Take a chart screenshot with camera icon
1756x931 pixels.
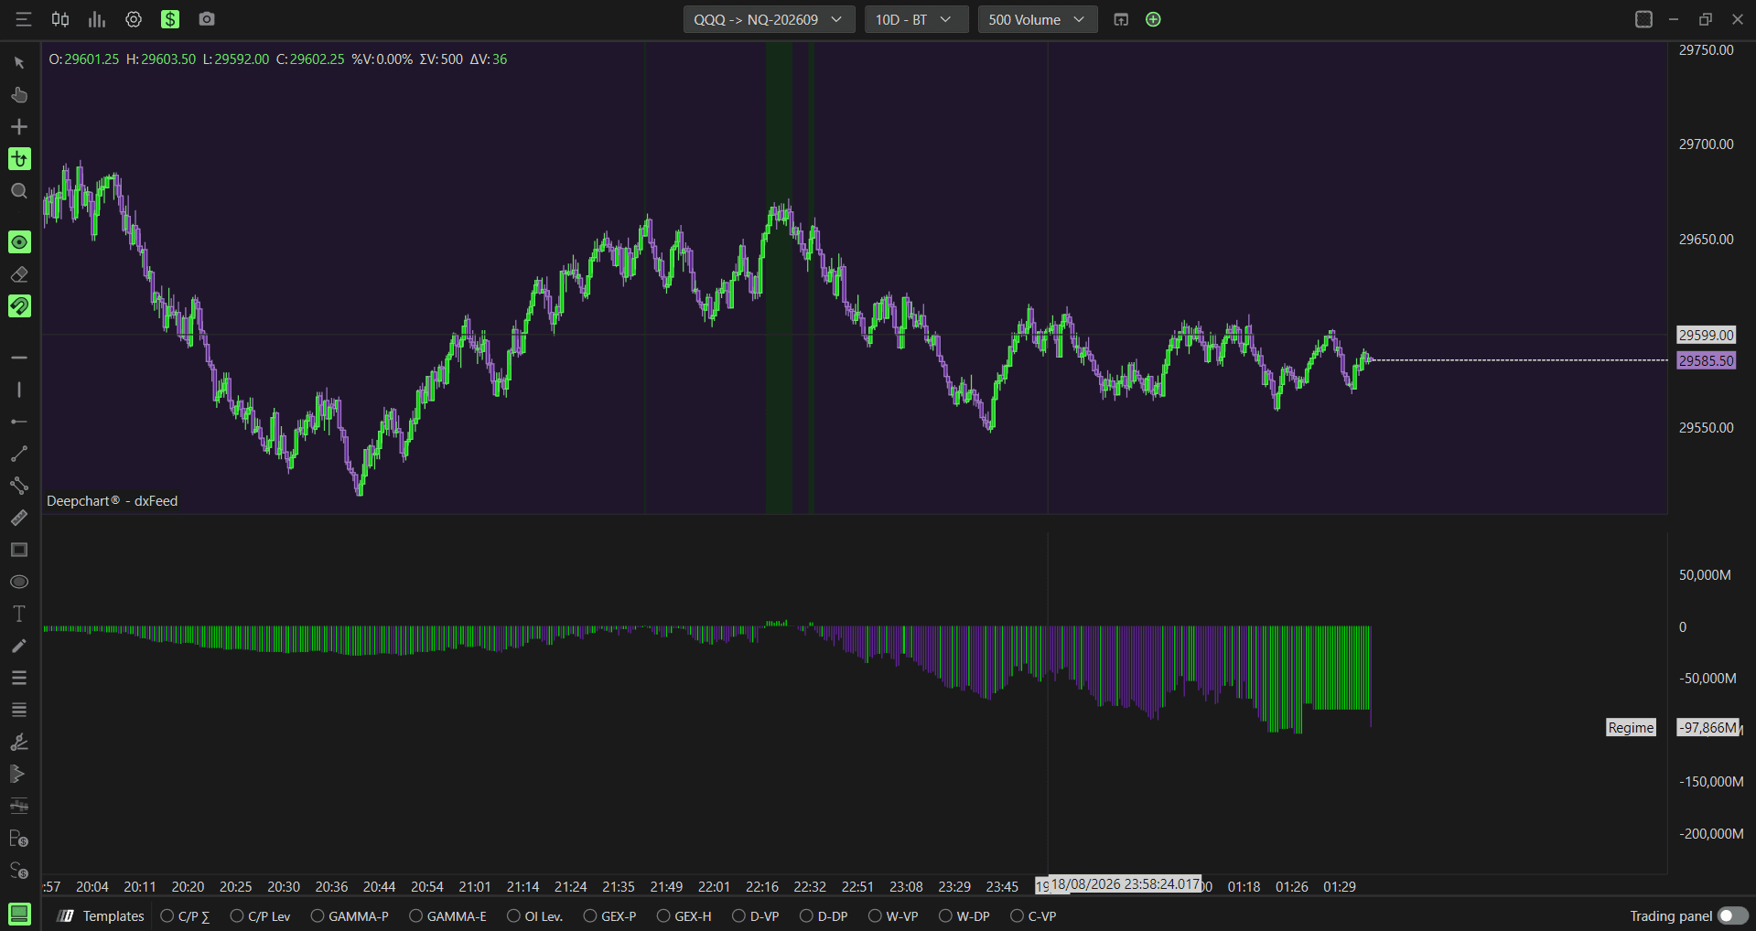[x=207, y=19]
